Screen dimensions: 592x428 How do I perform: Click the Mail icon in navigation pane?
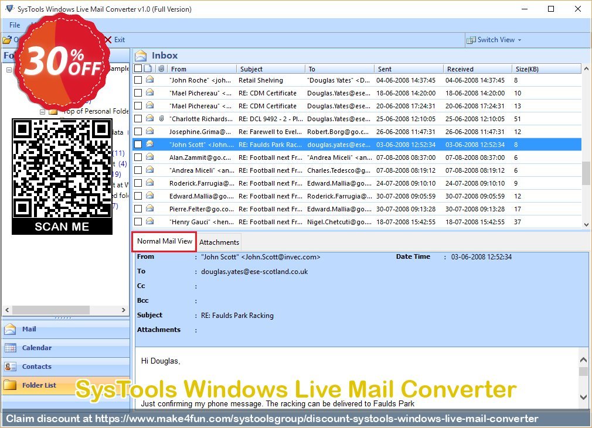coord(11,329)
